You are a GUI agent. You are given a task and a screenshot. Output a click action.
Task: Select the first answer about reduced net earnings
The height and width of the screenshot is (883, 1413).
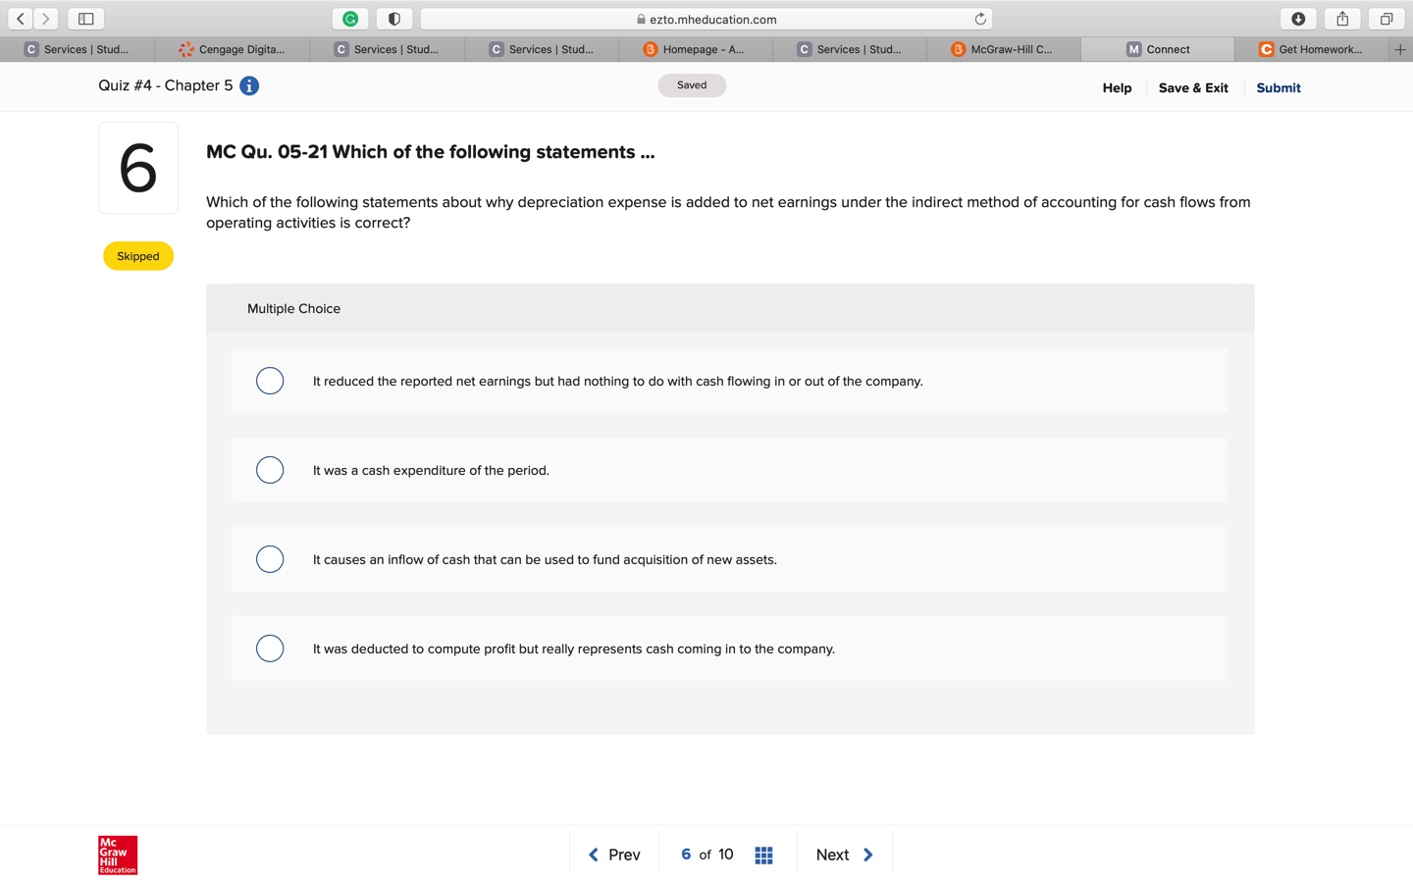[270, 381]
